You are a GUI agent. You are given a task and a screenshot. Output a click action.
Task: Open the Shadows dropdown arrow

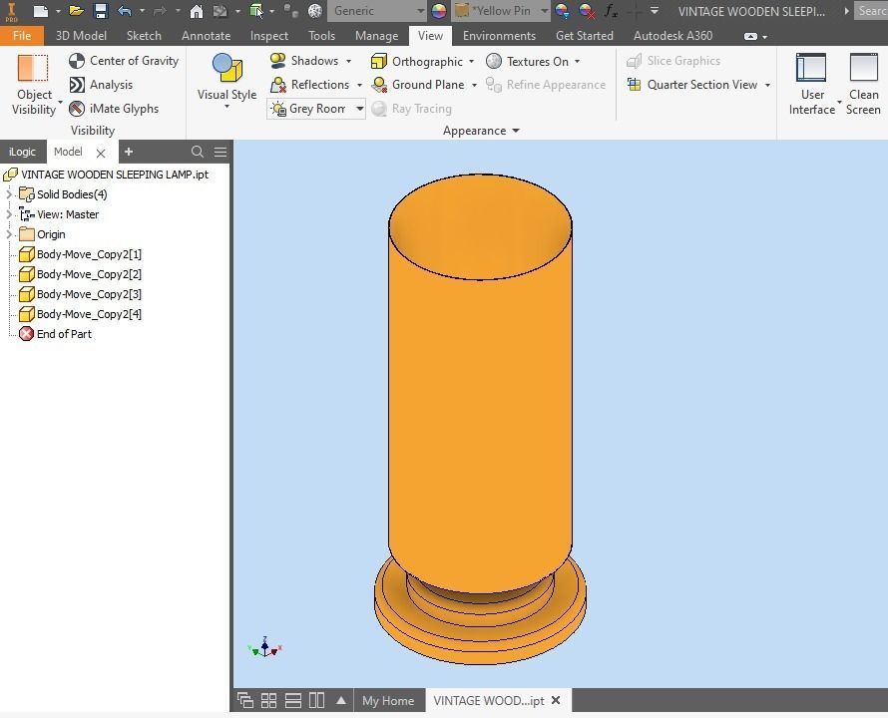pos(349,61)
